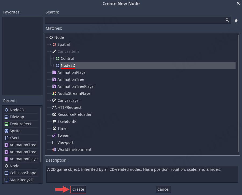Click the Control green circle icon

click(58, 58)
